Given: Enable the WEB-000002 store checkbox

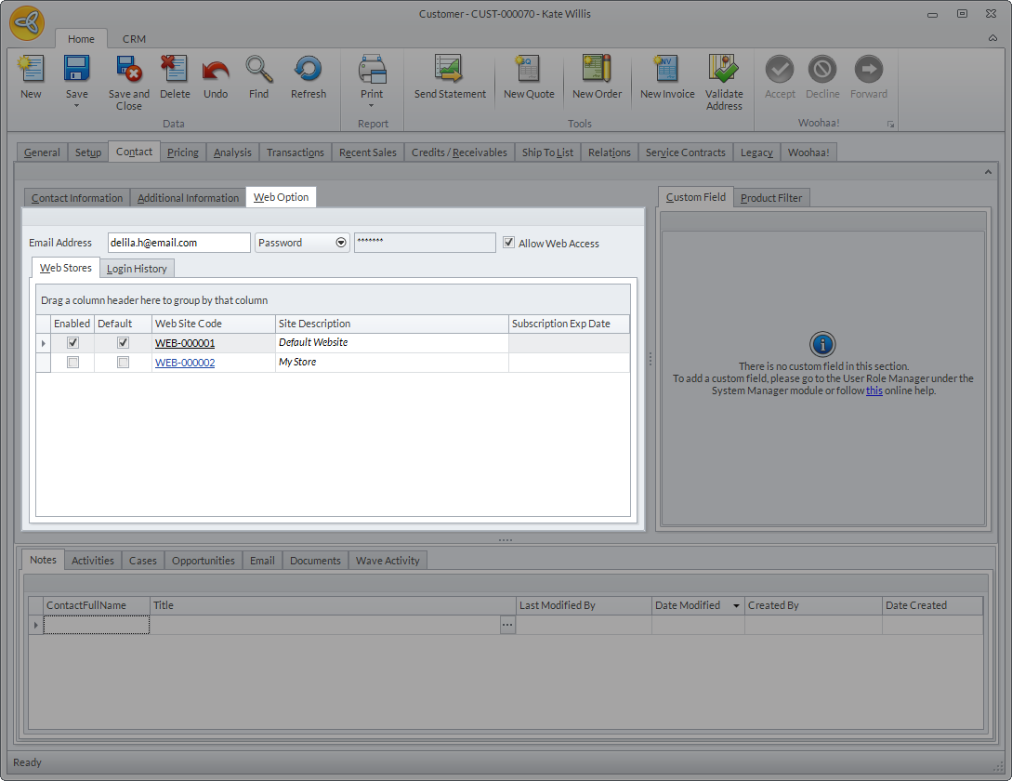Looking at the screenshot, I should click(x=73, y=363).
